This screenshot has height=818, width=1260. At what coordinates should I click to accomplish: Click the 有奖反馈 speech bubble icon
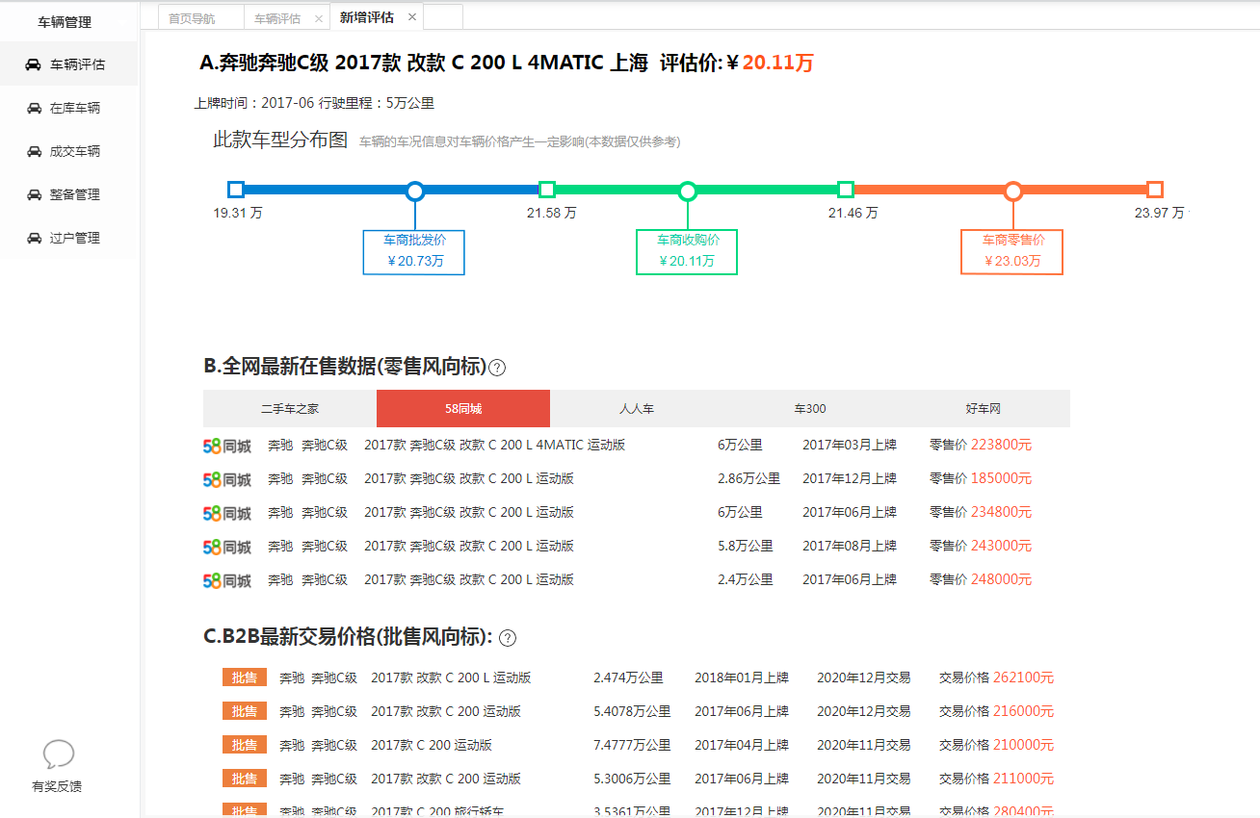click(x=58, y=754)
